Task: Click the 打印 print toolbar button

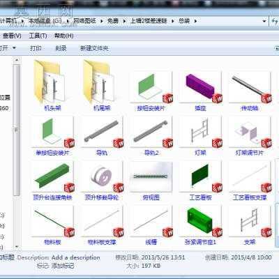Action: (x=36, y=48)
